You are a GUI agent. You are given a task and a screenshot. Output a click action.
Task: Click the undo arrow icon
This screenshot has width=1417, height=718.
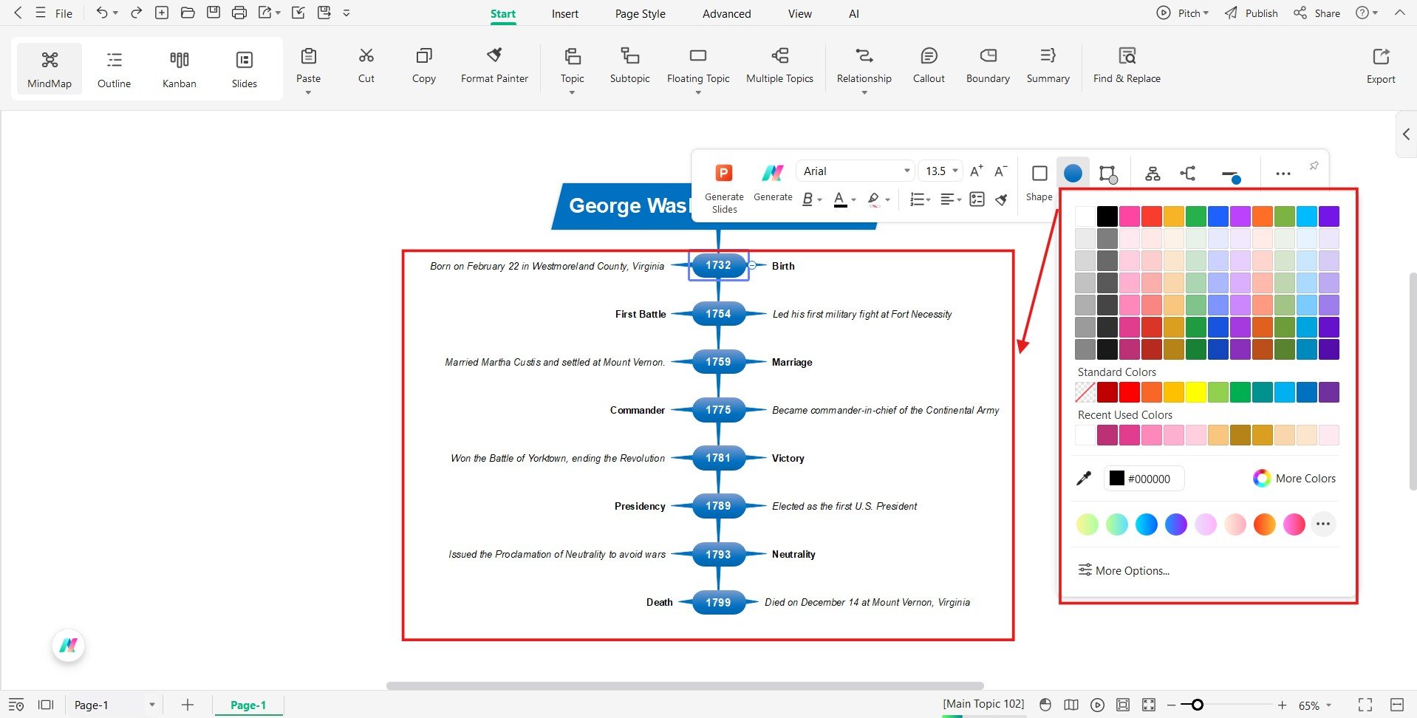(102, 13)
